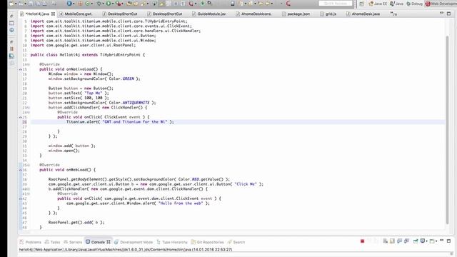Screen dimensions: 457x257
Task: Switch to the AhomeDesk.java editor tab
Action: (x=363, y=14)
